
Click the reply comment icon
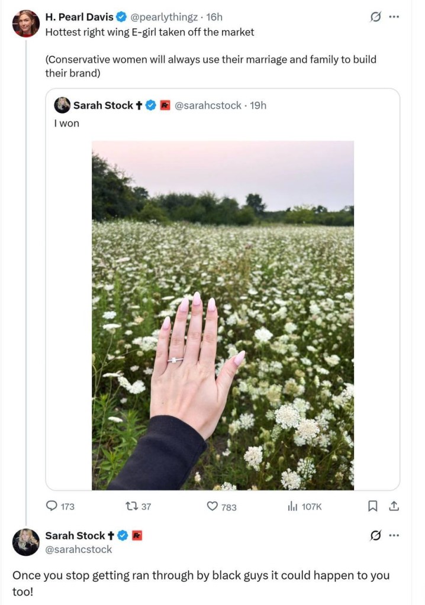(x=51, y=506)
